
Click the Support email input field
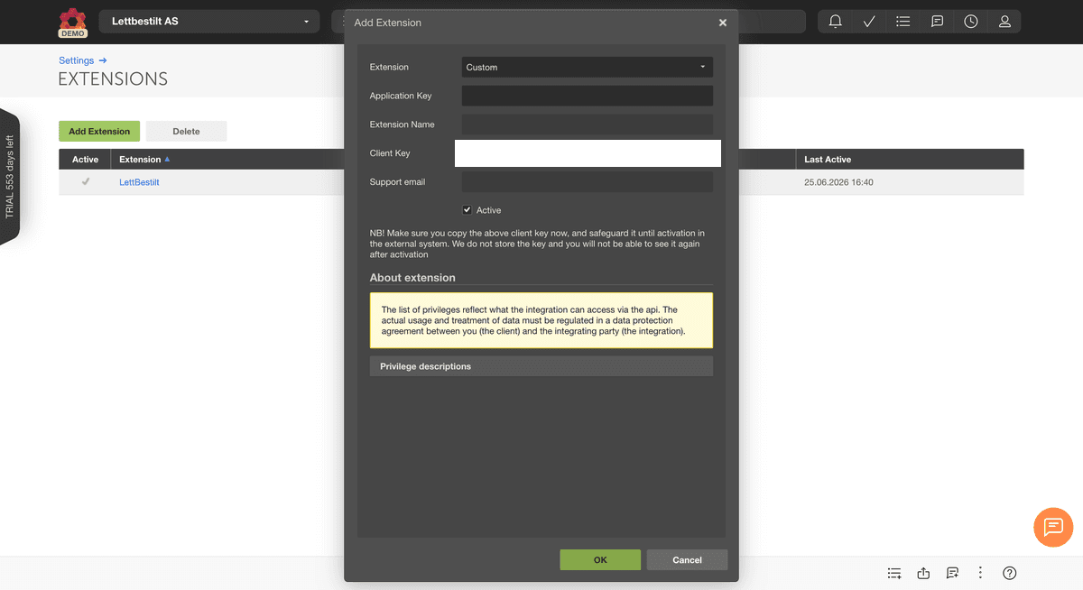588,181
